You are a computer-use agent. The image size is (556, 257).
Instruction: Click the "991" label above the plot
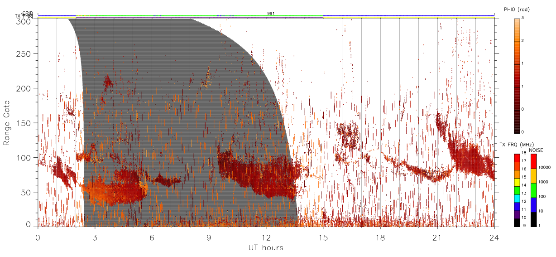click(271, 14)
